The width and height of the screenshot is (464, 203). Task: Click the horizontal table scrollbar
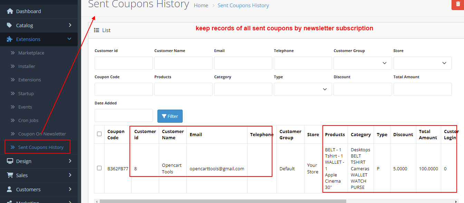pyautogui.click(x=221, y=201)
